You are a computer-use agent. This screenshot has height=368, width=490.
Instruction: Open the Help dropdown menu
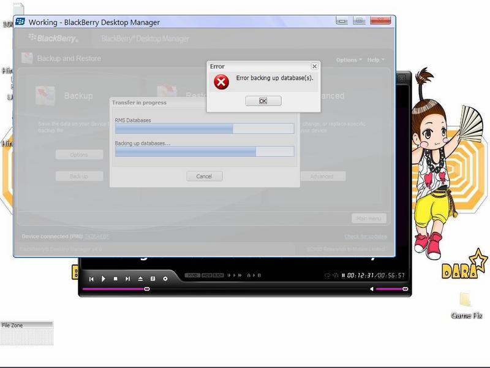(375, 60)
